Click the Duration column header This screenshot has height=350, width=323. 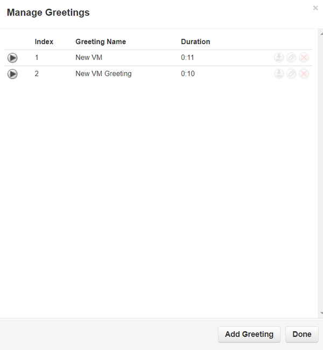coord(195,41)
